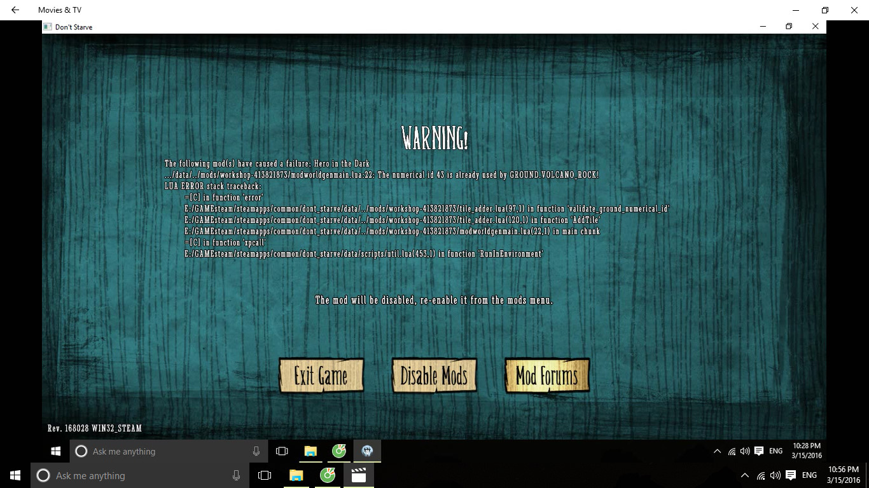The image size is (869, 488).
Task: Click the Don't Starve window title icon
Action: click(48, 27)
